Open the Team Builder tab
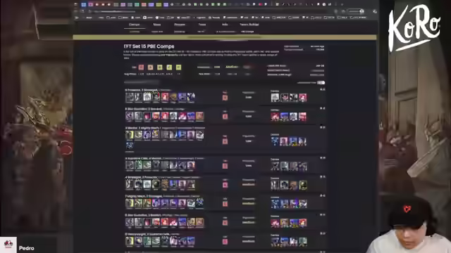 pos(249,25)
